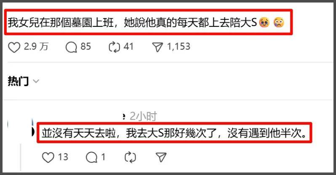Image resolution: width=336 pixels, height=175 pixels.
Task: View likers via the 2.9 万 count
Action: (36, 47)
